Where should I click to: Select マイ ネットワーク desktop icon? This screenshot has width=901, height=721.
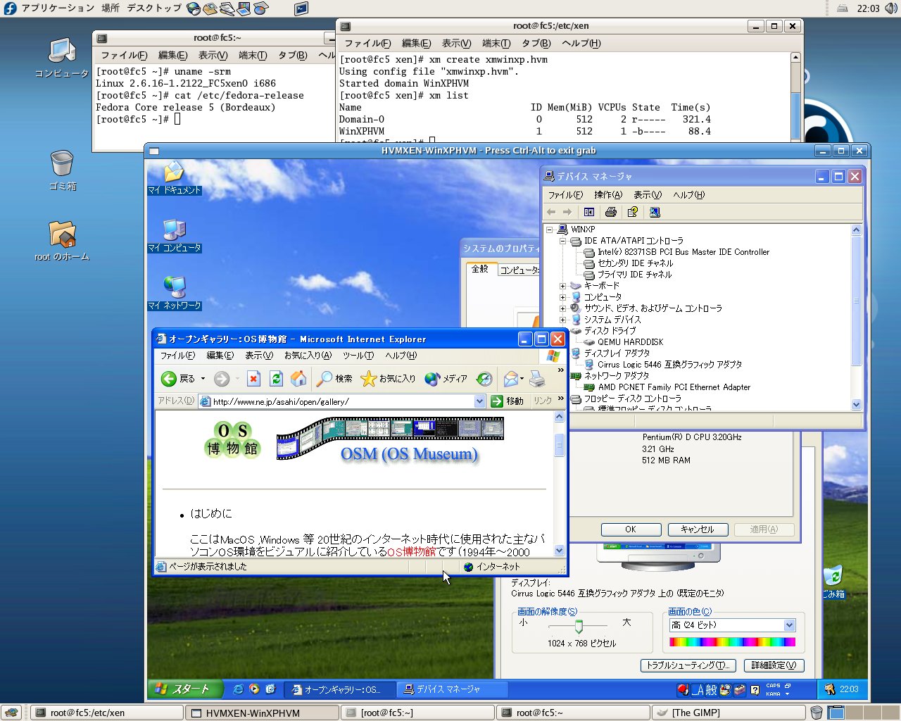pyautogui.click(x=174, y=294)
